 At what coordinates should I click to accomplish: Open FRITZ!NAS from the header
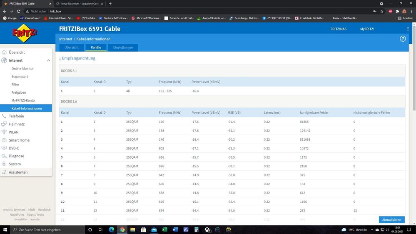[x=338, y=29]
